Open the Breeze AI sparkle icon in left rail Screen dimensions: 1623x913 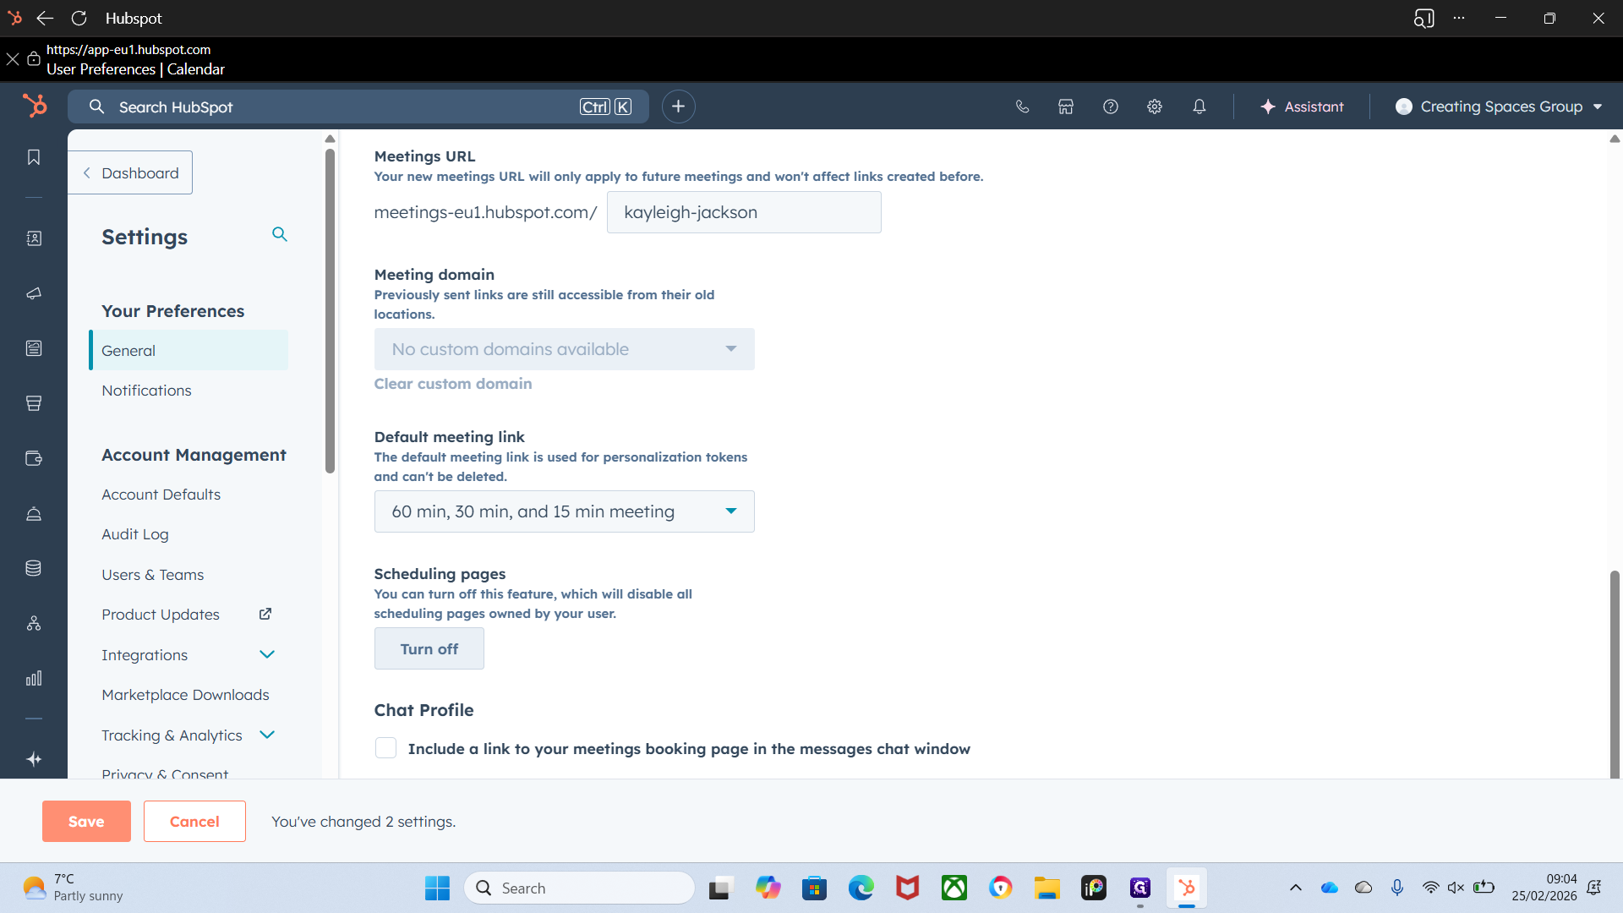[34, 759]
